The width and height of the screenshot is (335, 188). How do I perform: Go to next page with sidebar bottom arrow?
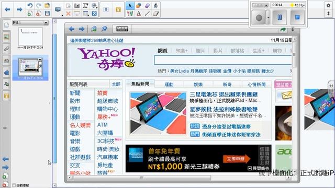click(6, 167)
